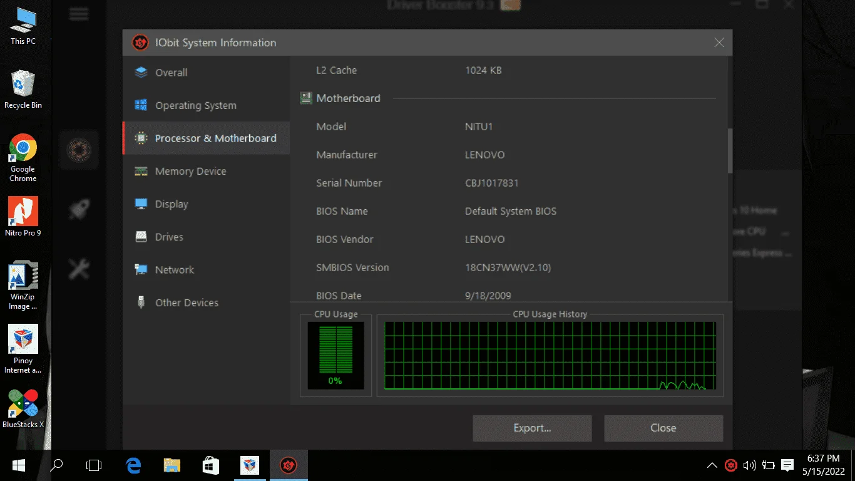Click the BIOS Name label

pyautogui.click(x=342, y=211)
